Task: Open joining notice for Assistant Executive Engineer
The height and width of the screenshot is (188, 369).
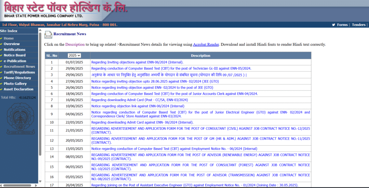Action: point(195,185)
